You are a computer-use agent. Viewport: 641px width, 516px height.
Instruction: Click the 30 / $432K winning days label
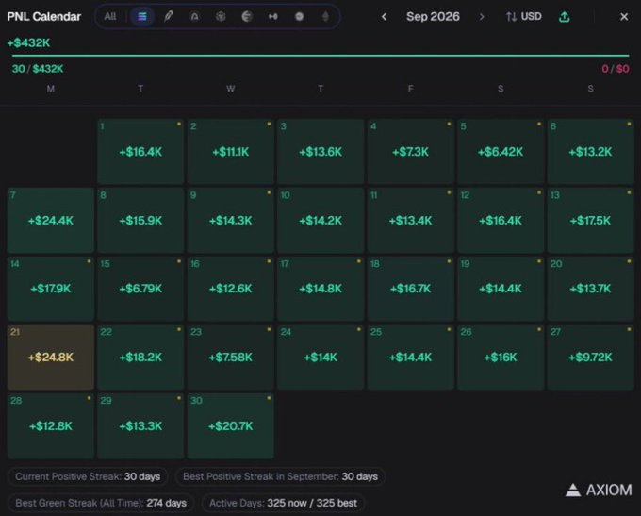[x=38, y=69]
